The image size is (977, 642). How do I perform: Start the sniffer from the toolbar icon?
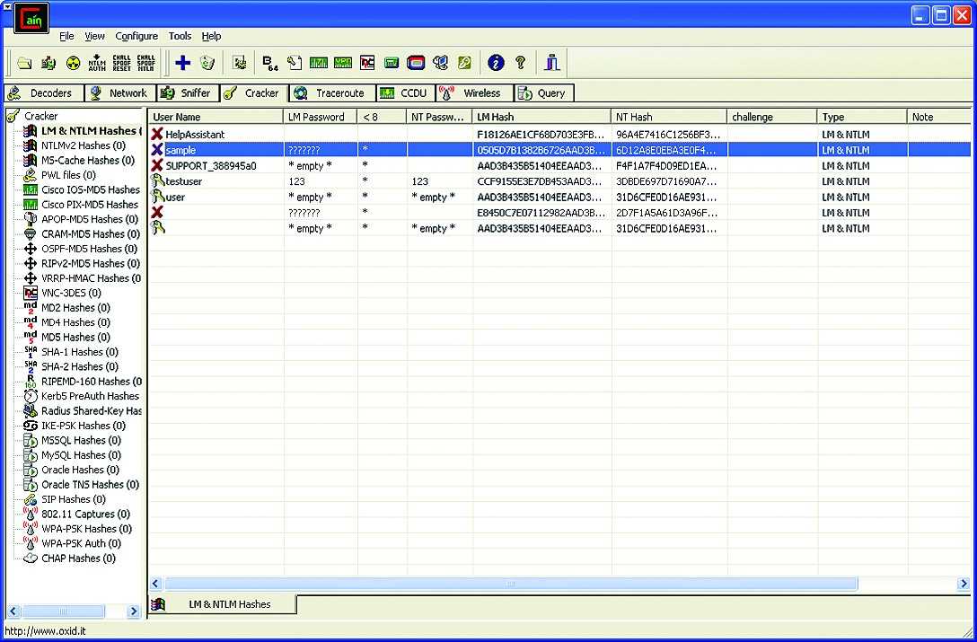[x=48, y=63]
